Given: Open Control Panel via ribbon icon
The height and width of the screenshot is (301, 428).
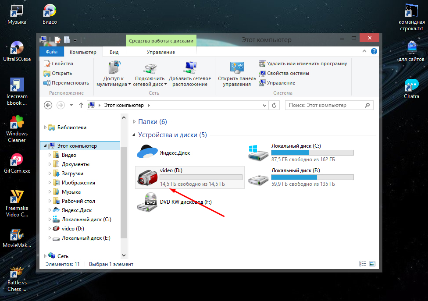Looking at the screenshot, I should [237, 68].
